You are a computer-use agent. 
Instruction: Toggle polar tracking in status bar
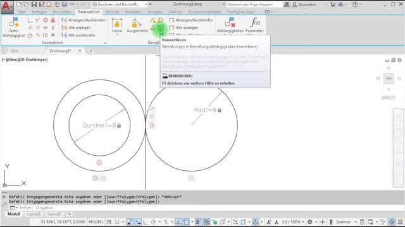tap(153, 222)
